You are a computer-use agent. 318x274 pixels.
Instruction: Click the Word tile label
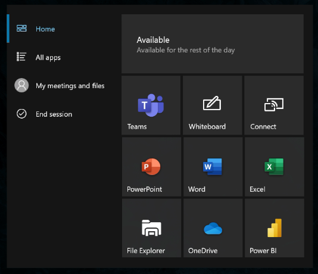tap(197, 189)
